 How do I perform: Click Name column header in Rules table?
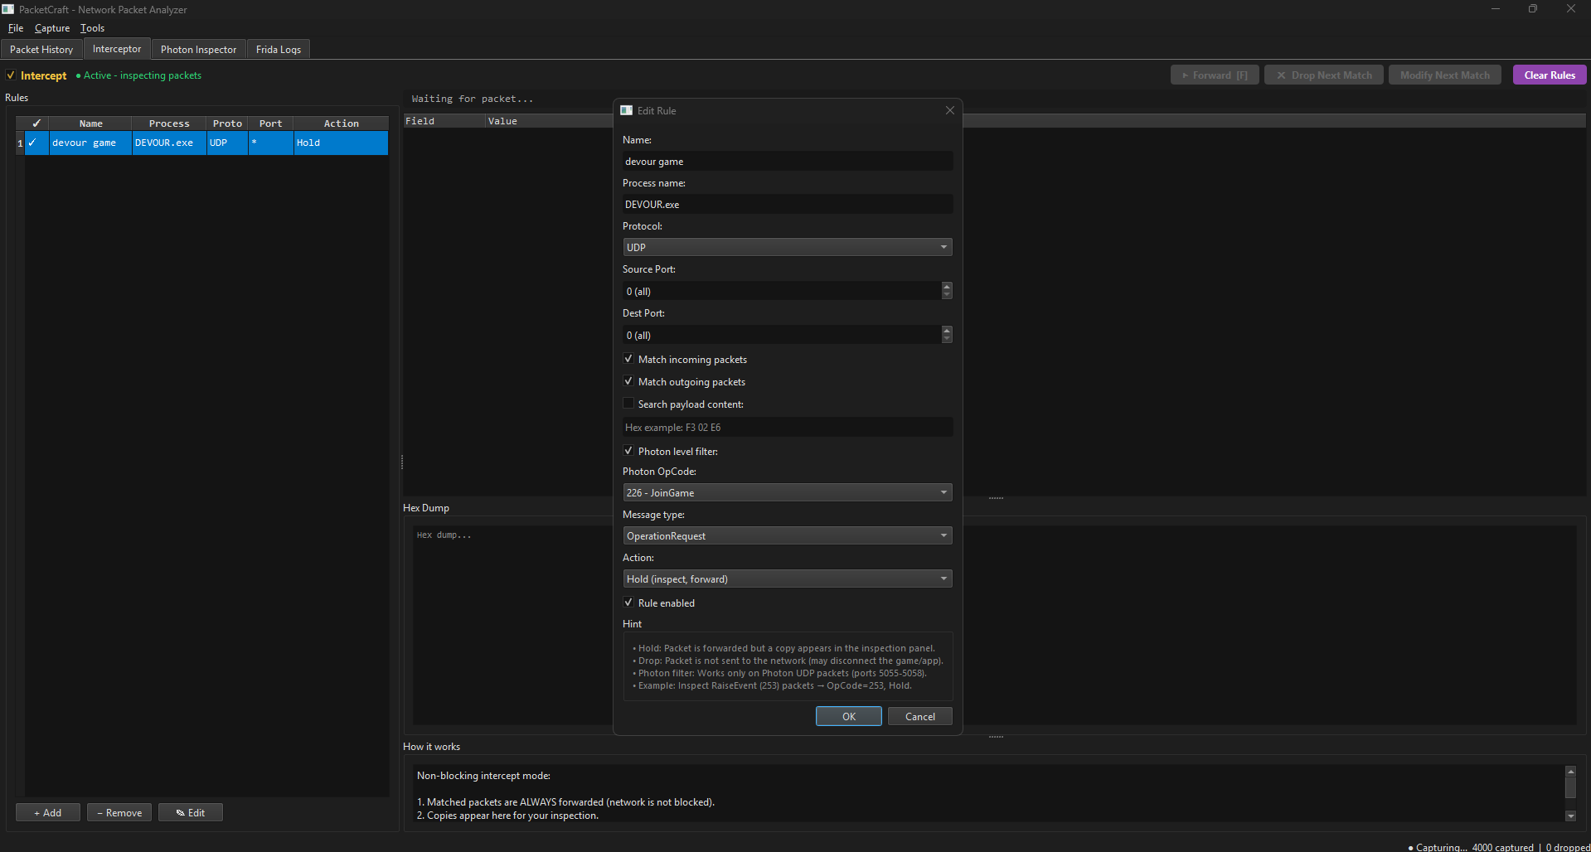tap(90, 123)
